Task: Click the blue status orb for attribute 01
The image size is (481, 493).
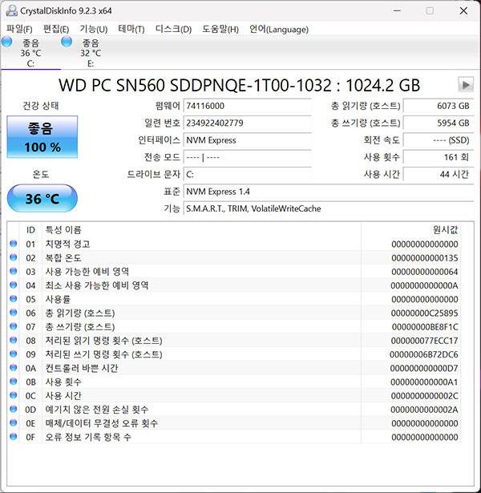Action: (13, 244)
